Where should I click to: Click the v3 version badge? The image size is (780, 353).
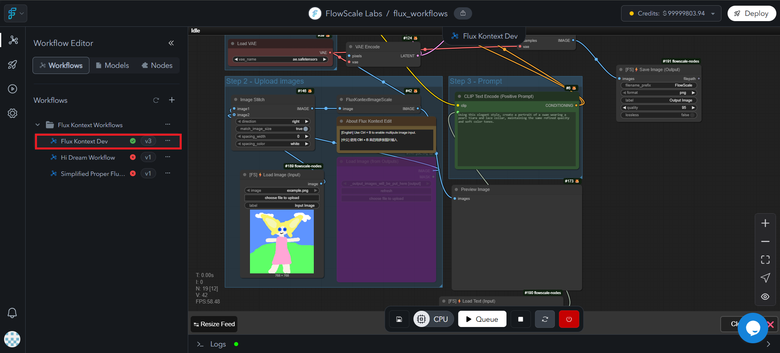pos(148,141)
